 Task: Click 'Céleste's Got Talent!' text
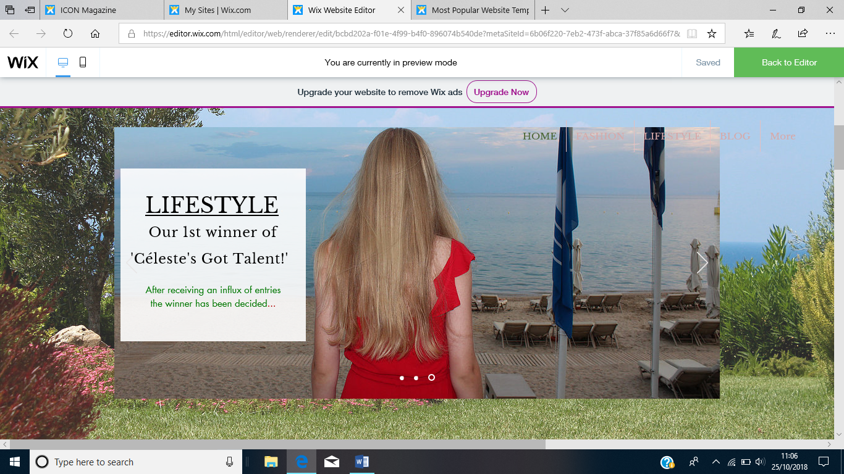[209, 259]
